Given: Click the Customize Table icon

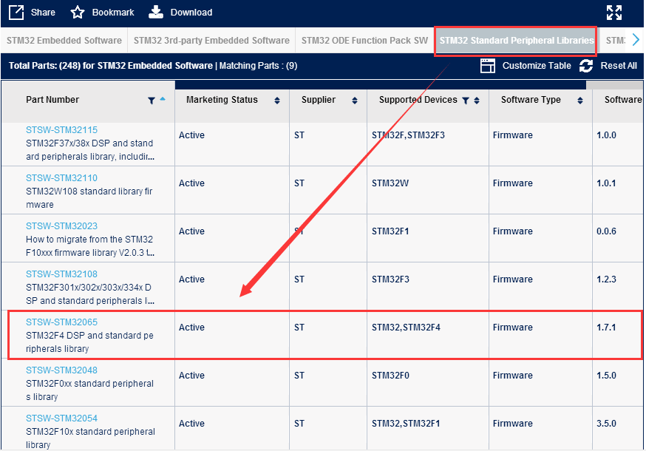Looking at the screenshot, I should 488,66.
